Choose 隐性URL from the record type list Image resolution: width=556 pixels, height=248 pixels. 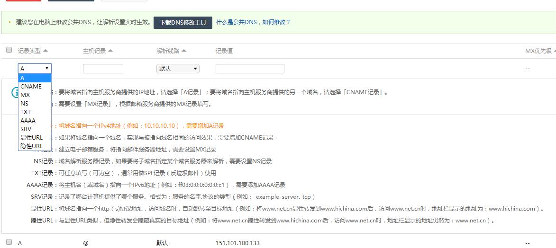pyautogui.click(x=35, y=146)
